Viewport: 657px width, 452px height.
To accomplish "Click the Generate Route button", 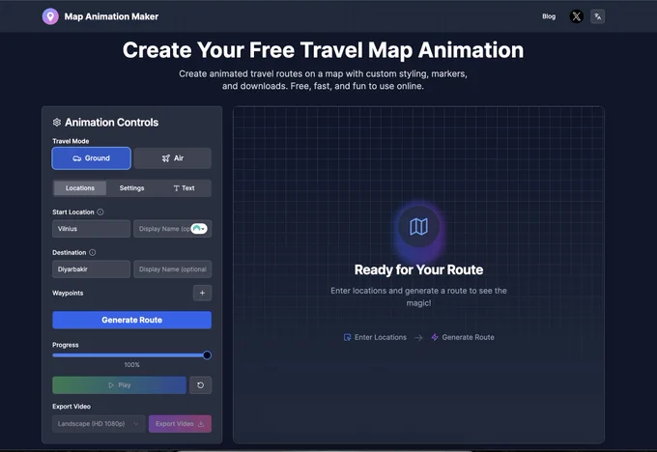I will click(x=132, y=320).
